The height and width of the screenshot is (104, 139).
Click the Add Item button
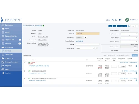pyautogui.click(x=135, y=55)
